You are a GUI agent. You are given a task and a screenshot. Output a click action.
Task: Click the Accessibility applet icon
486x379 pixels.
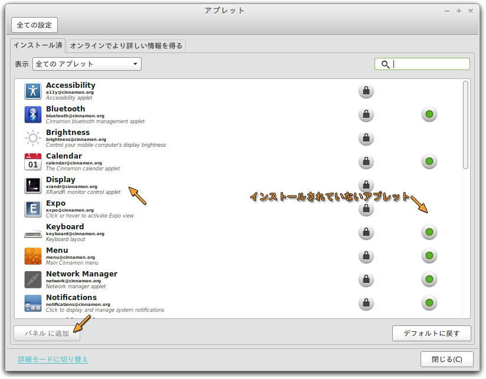[33, 91]
